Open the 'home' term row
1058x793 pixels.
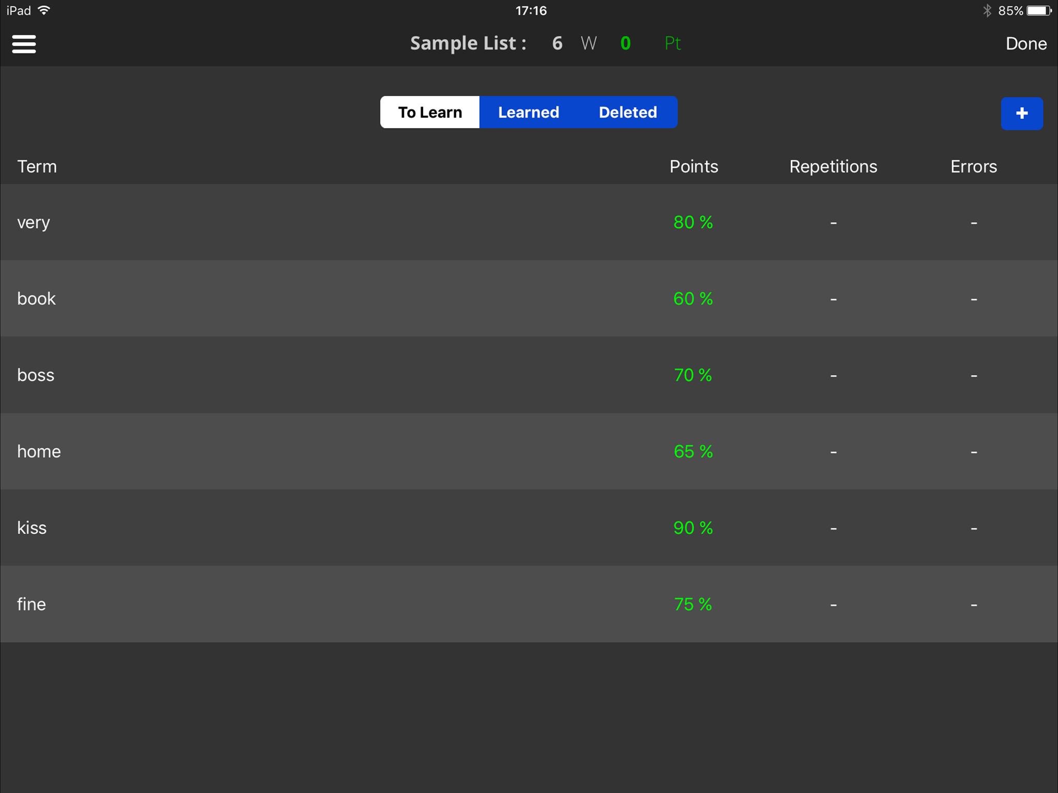[x=39, y=452]
